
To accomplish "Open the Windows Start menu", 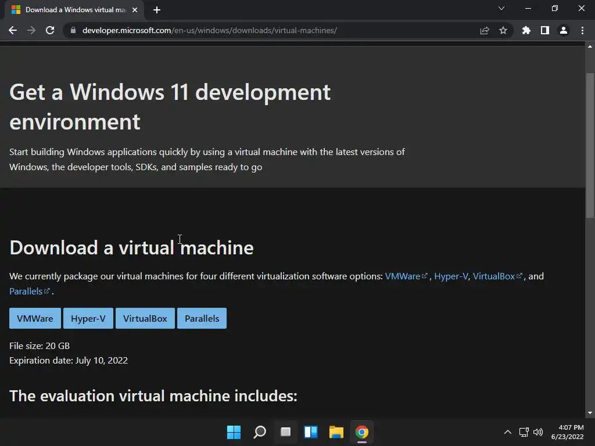I will click(234, 432).
